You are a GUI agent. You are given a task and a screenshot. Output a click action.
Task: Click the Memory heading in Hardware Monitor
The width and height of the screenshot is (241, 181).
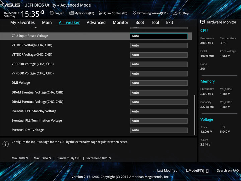tap(208, 81)
